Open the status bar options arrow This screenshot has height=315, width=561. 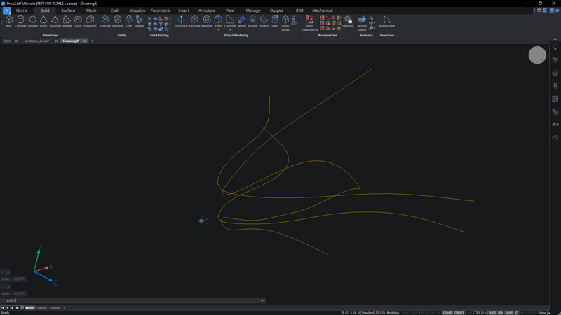[x=549, y=313]
